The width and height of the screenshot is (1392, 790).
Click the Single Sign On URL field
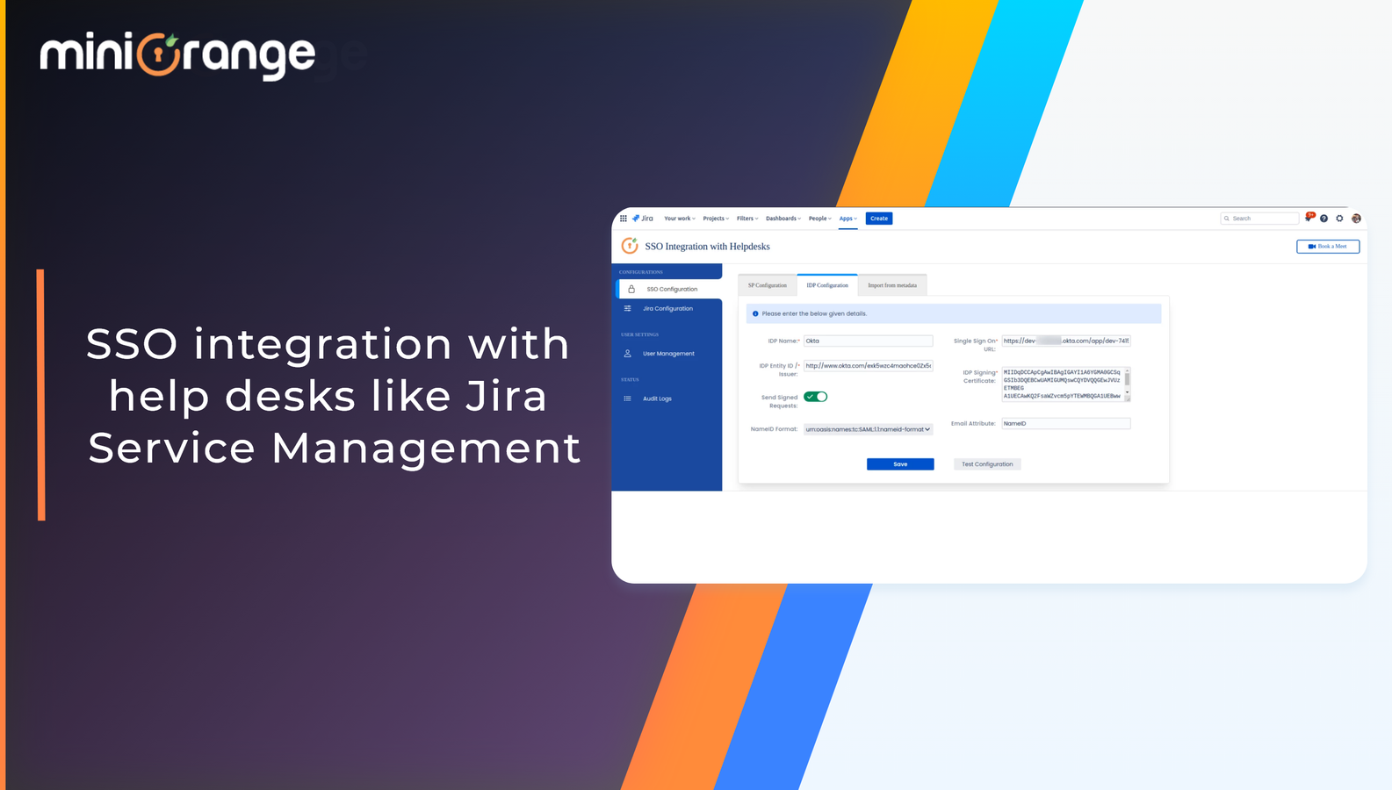(x=1065, y=341)
